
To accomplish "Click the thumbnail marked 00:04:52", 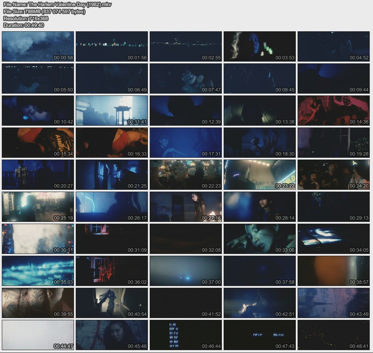I will pyautogui.click(x=334, y=46).
